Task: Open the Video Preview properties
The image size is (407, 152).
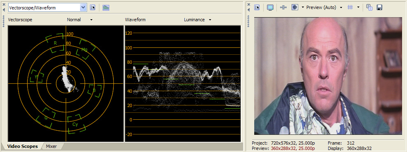Action: (x=257, y=7)
